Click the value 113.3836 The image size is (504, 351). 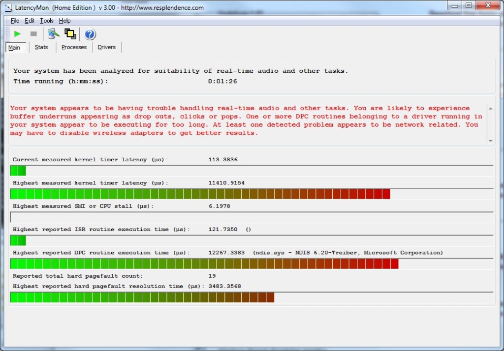click(223, 160)
